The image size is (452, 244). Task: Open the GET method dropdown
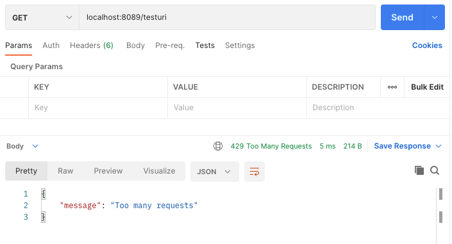42,17
